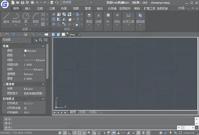199x135 pixels.
Task: Click the white ByLayer color swatch
Action: pos(25,51)
